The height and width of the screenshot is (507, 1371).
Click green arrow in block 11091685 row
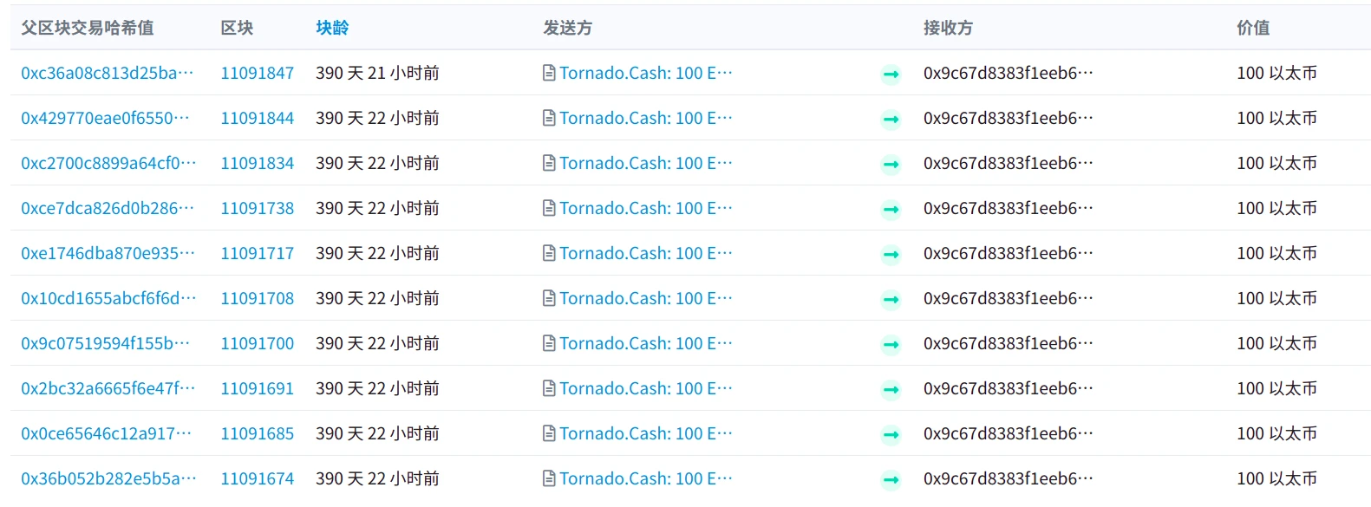891,435
